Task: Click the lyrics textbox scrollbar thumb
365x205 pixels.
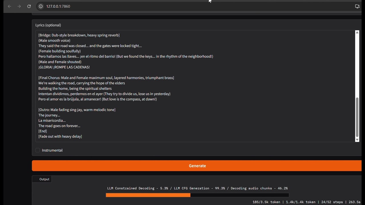Action: [x=357, y=117]
